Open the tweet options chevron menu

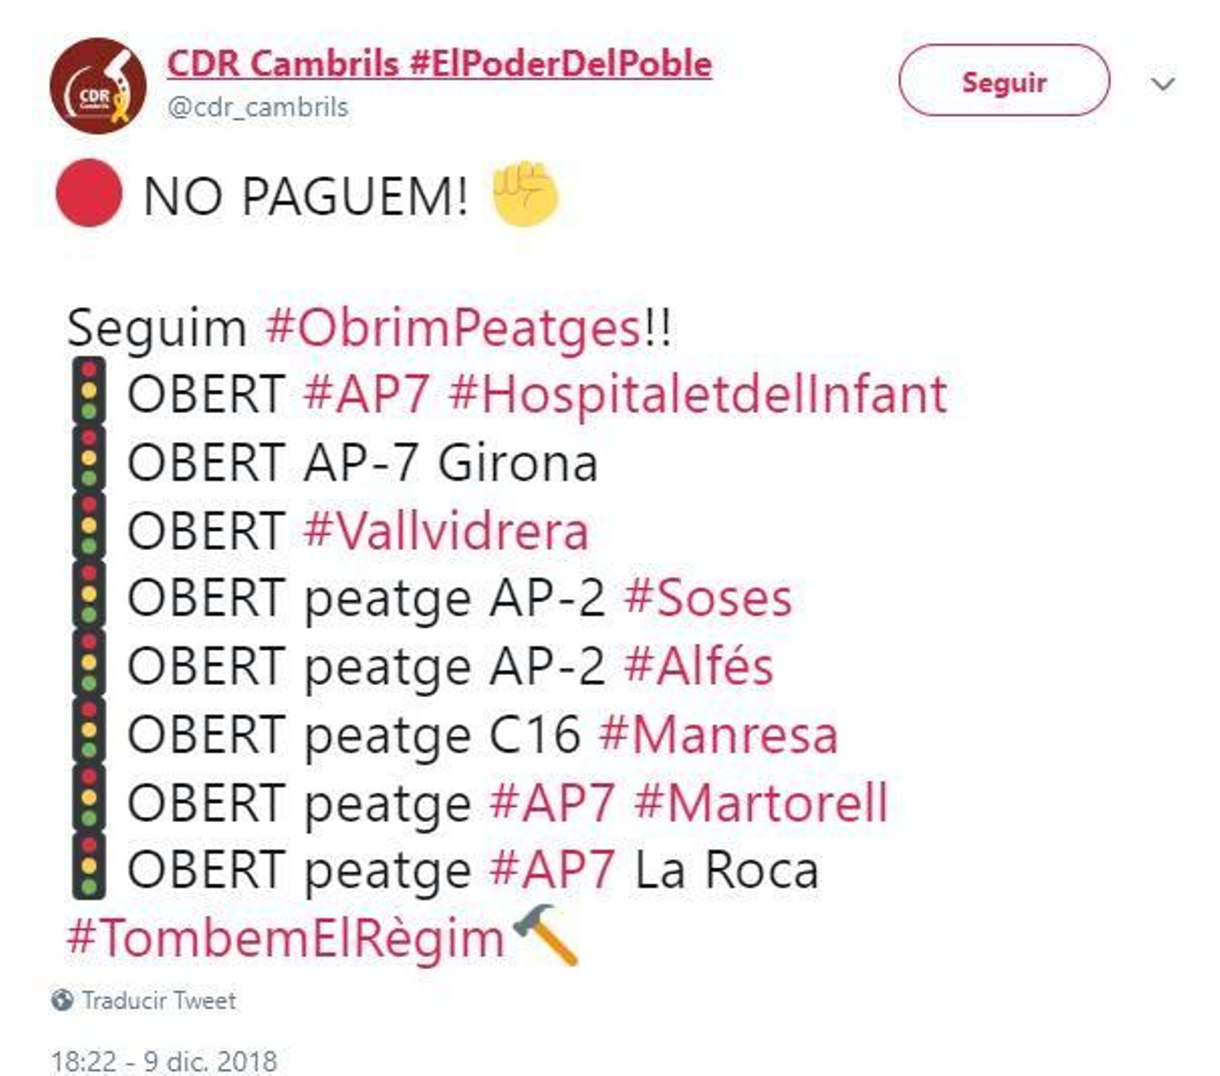pos(1163,83)
